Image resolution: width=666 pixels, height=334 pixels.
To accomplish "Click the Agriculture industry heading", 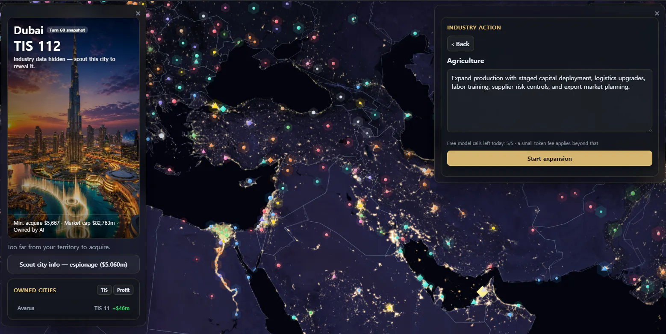I will (466, 61).
